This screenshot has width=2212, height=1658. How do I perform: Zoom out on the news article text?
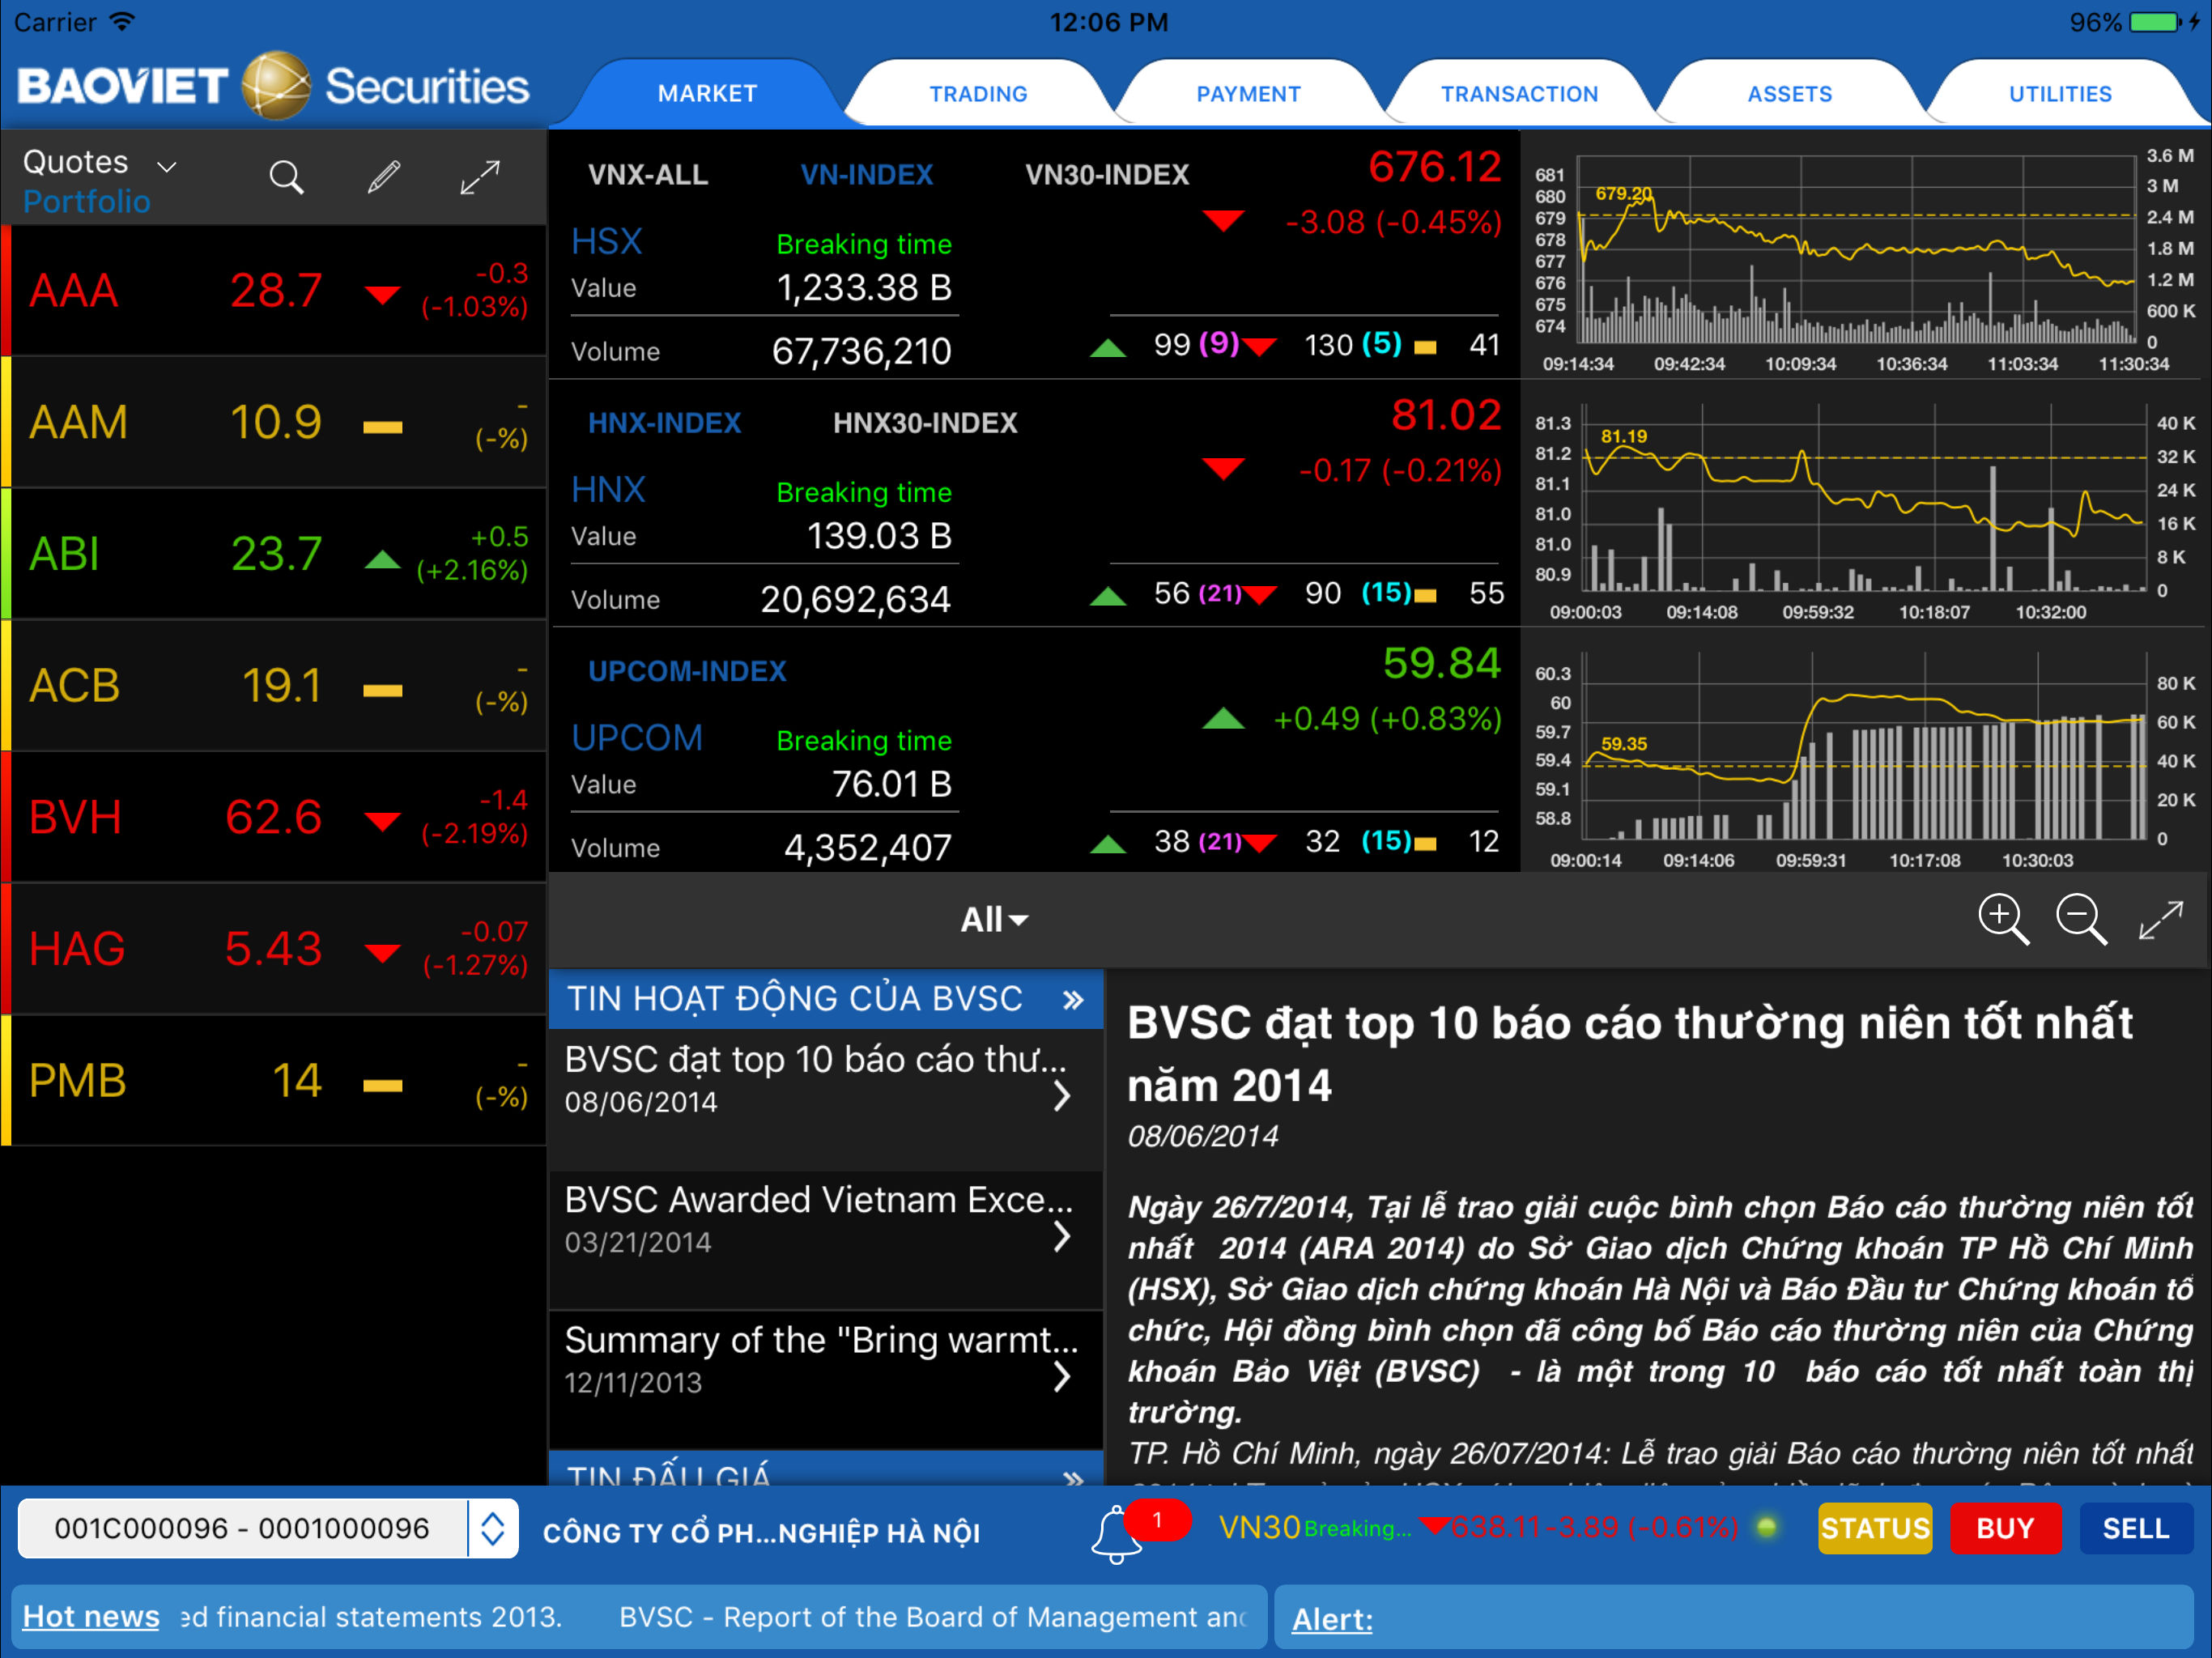tap(2081, 918)
